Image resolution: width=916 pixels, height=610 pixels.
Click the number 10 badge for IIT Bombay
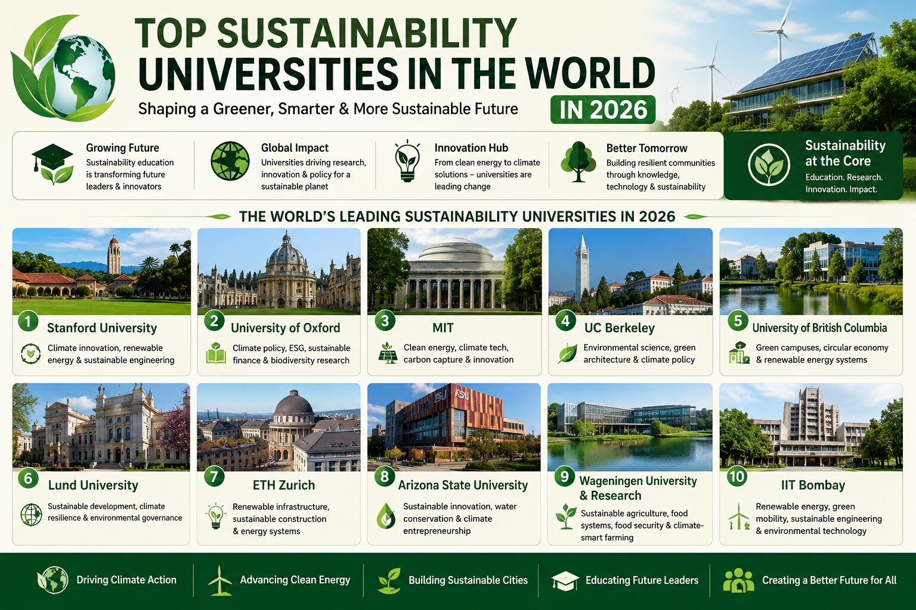click(737, 477)
